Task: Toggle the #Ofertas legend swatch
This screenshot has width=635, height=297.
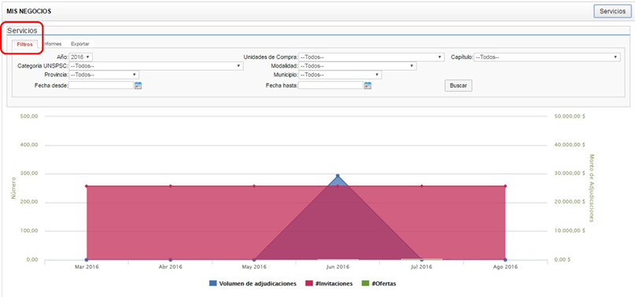Action: [366, 284]
